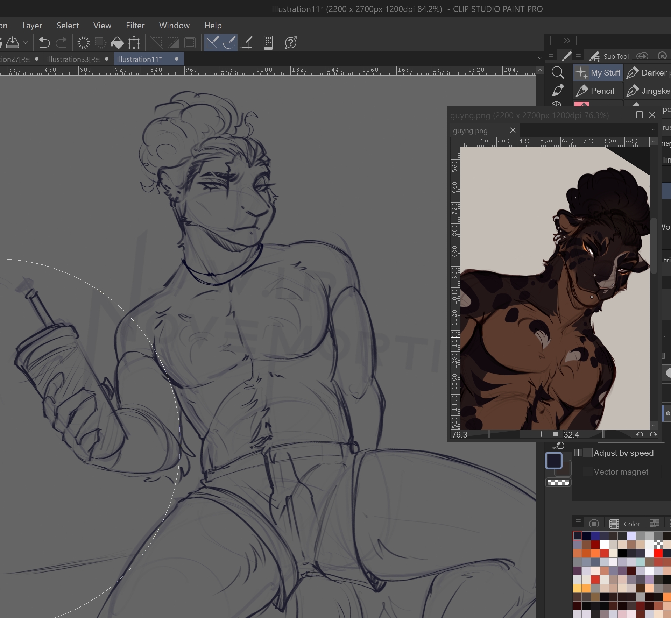
Task: Click the Fill (paint bucket) icon
Action: tap(117, 43)
